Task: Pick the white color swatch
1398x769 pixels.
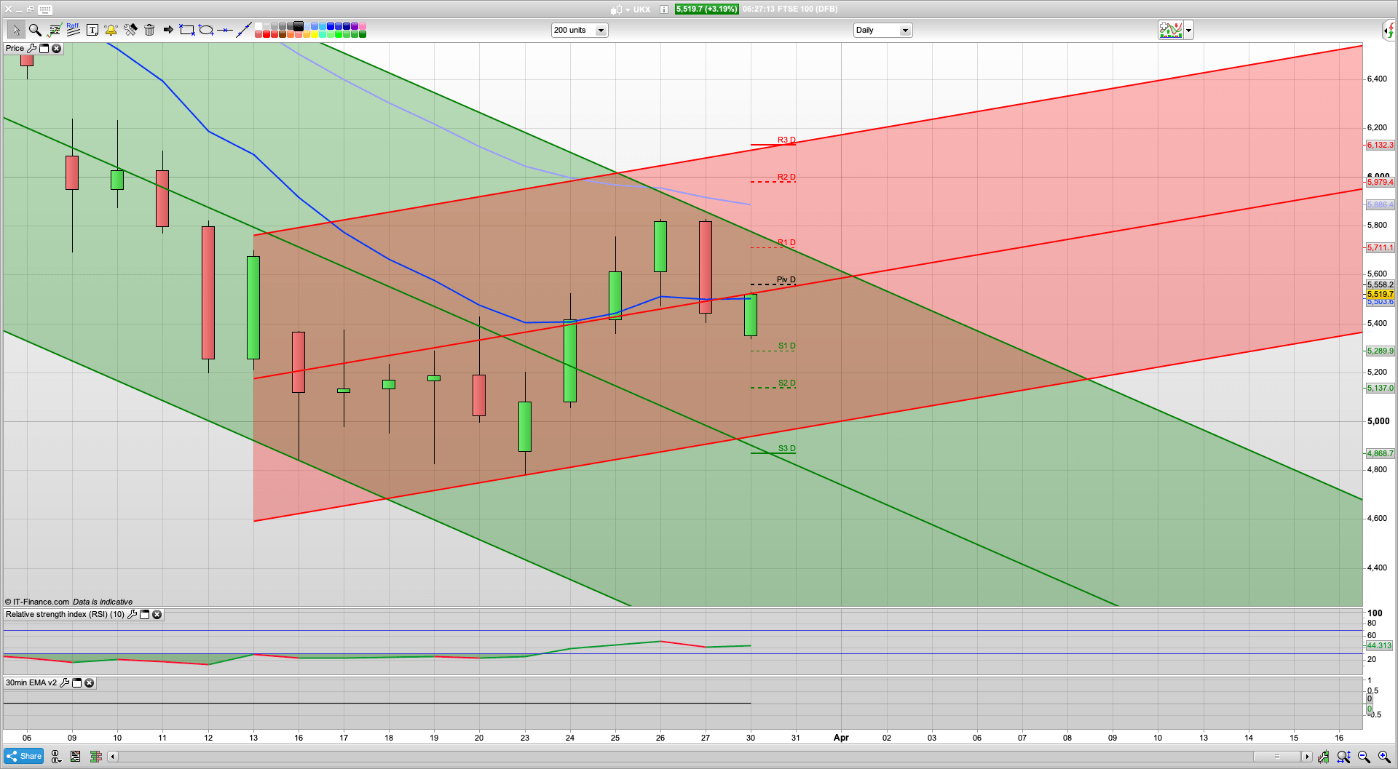Action: [258, 26]
